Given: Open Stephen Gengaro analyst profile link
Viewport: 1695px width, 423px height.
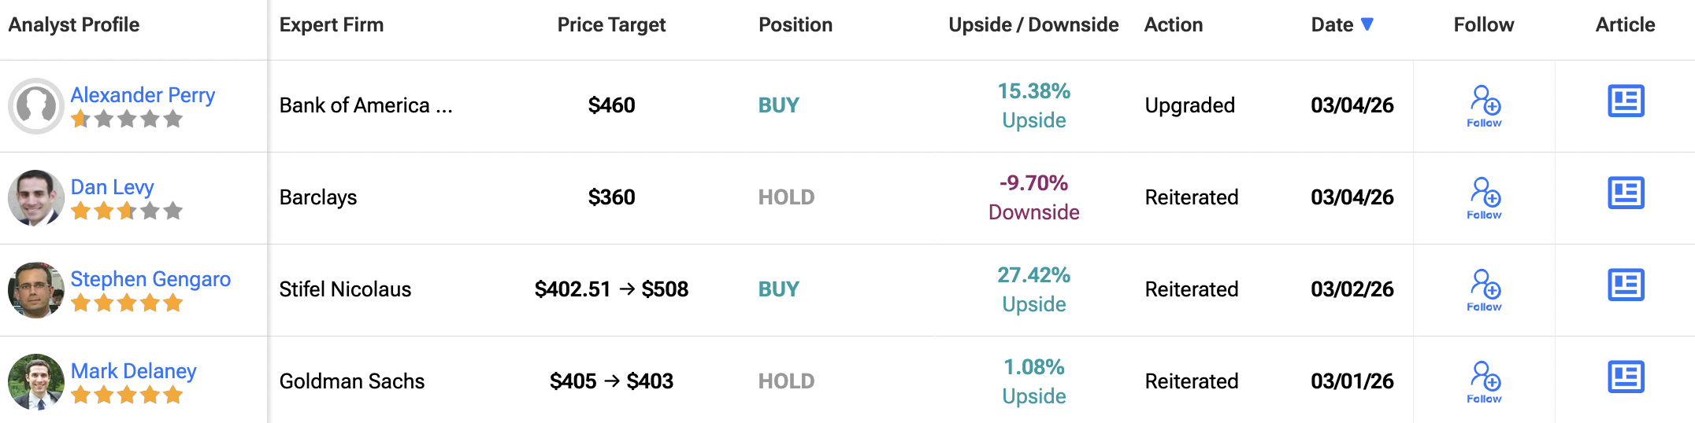Looking at the screenshot, I should (150, 279).
